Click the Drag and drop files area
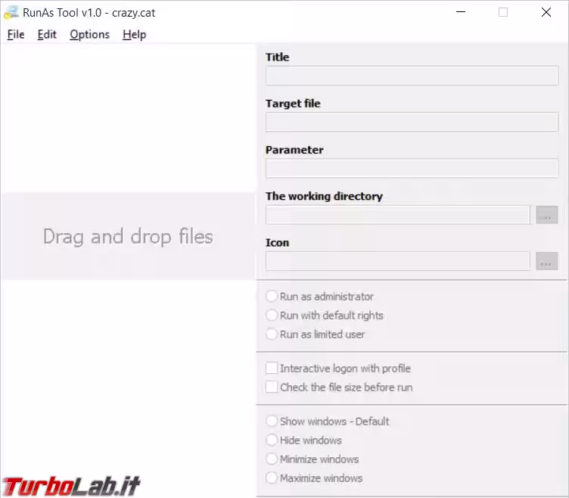The width and height of the screenshot is (569, 498). pos(128,236)
